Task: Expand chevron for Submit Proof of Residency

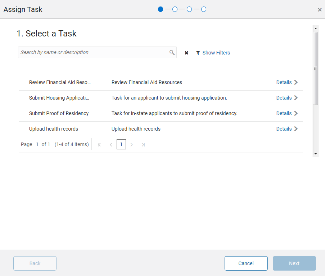Action: [x=296, y=113]
